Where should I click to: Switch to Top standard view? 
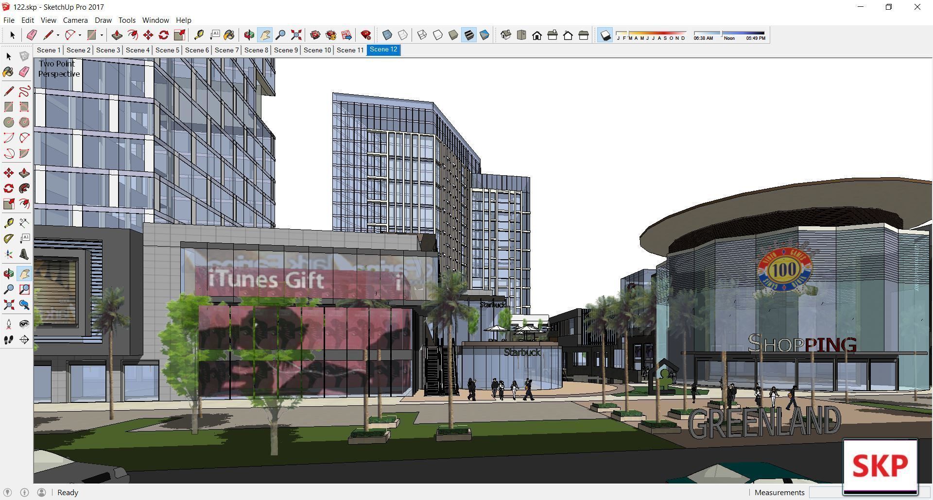click(521, 35)
